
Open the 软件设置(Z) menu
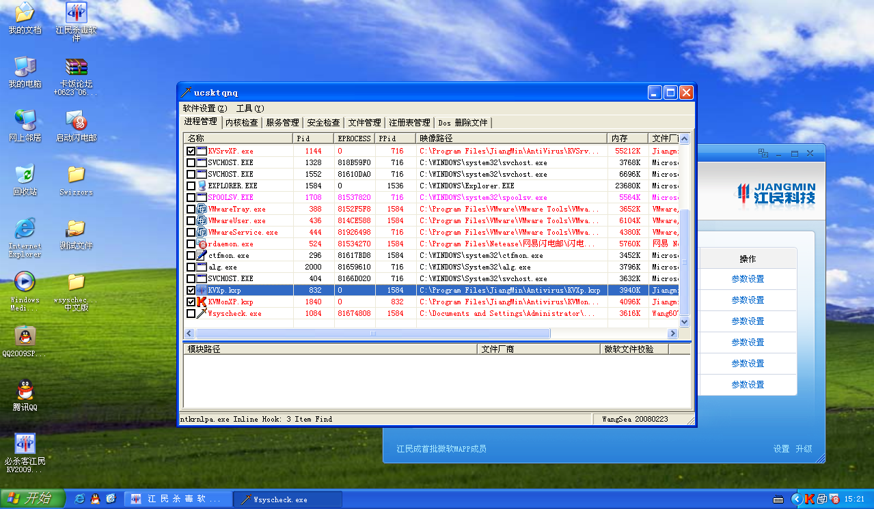pos(205,108)
